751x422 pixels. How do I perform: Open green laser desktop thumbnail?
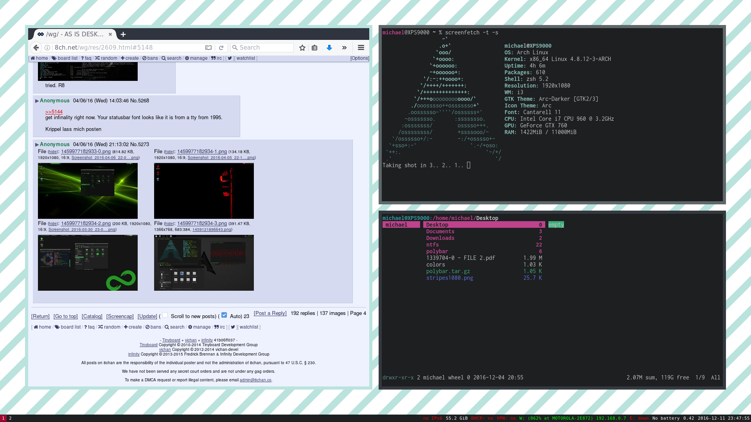(88, 191)
